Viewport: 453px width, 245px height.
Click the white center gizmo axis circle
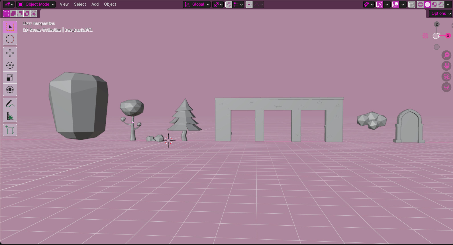(x=436, y=36)
